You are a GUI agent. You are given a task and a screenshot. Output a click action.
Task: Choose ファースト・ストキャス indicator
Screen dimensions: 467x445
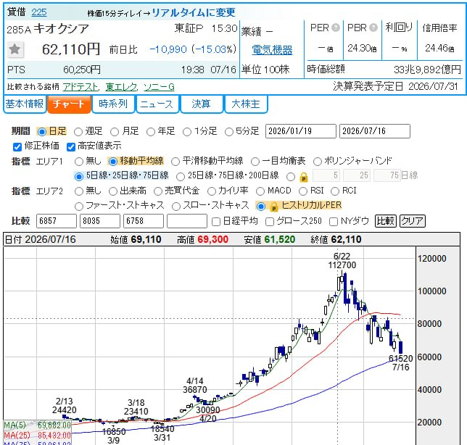79,206
